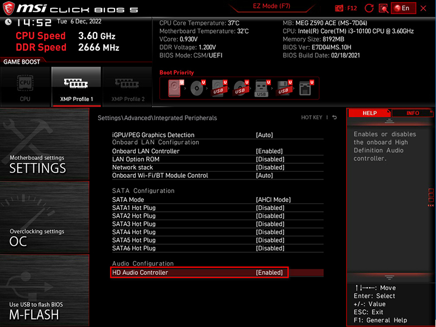Image resolution: width=436 pixels, height=327 pixels.
Task: Open Motherboard SETTINGS section
Action: coord(45,144)
